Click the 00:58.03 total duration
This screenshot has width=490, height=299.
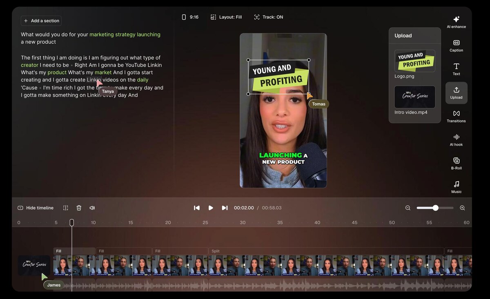coord(272,208)
